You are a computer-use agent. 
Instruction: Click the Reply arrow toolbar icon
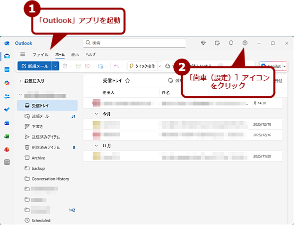tap(116, 66)
